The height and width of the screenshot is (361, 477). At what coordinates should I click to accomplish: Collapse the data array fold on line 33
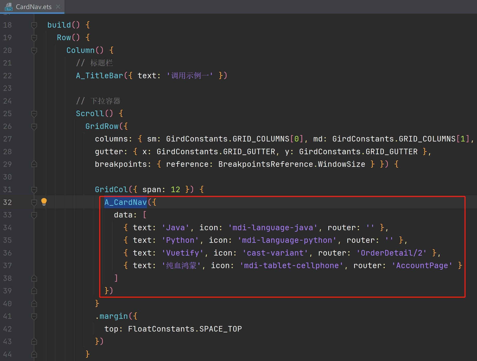click(34, 215)
